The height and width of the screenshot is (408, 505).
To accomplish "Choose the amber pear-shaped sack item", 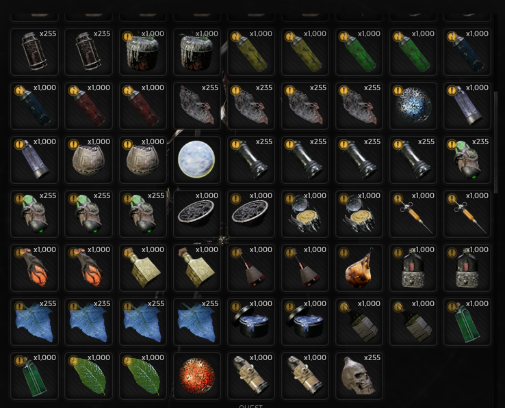I will coord(359,268).
